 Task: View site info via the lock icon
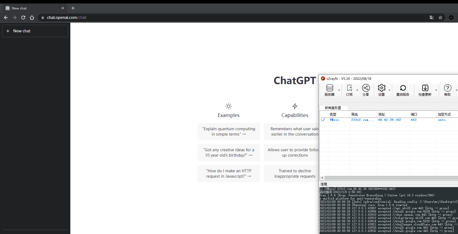[x=42, y=18]
